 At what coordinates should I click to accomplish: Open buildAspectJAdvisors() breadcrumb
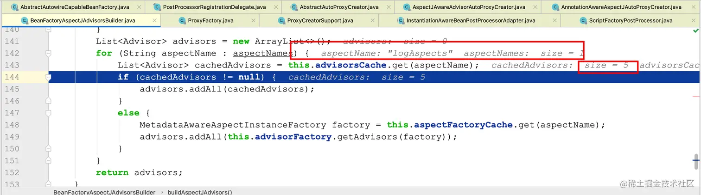(200, 192)
